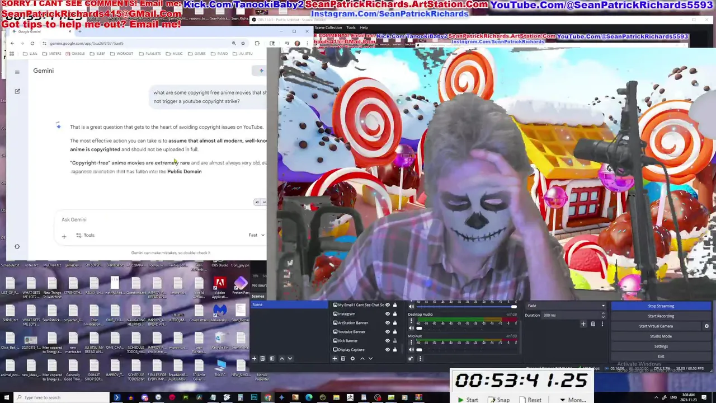Hide the Display Capture source
The image size is (716, 403).
pos(387,350)
